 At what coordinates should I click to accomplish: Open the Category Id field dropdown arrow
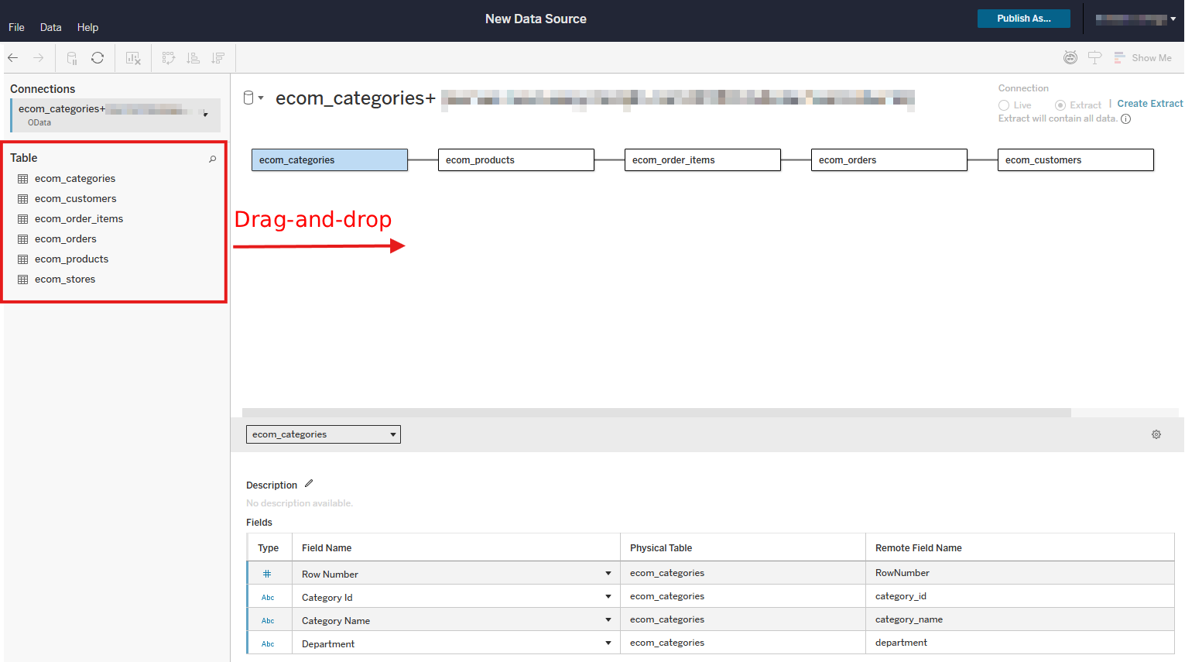(608, 597)
